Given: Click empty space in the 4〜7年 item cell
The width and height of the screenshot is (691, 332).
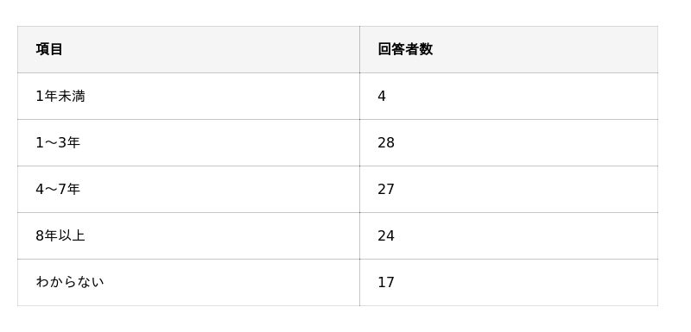Looking at the screenshot, I should 220,189.
